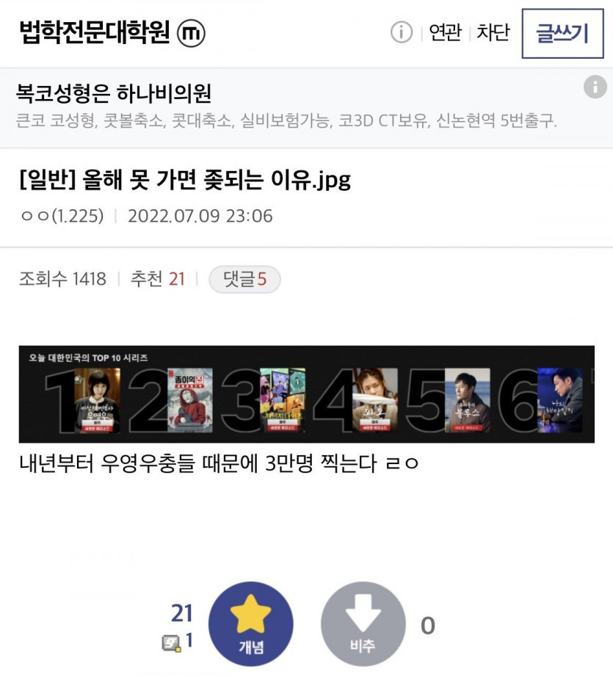The width and height of the screenshot is (613, 677).
Task: Upvote with the star 개념 button
Action: tap(251, 623)
